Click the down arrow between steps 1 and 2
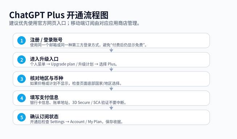This screenshot has width=237, height=139. coord(111,50)
